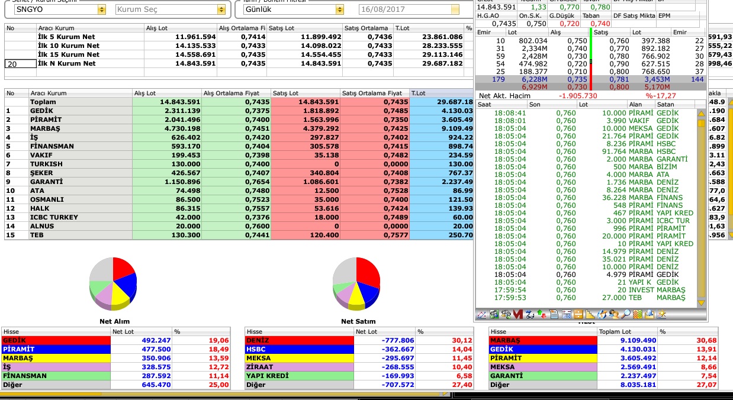Click the alarm bell icon in toolbar
This screenshot has height=400, width=733.
(650, 314)
